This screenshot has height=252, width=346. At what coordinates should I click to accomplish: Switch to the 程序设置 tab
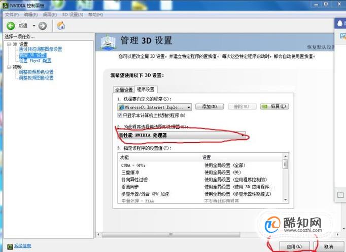(x=146, y=89)
